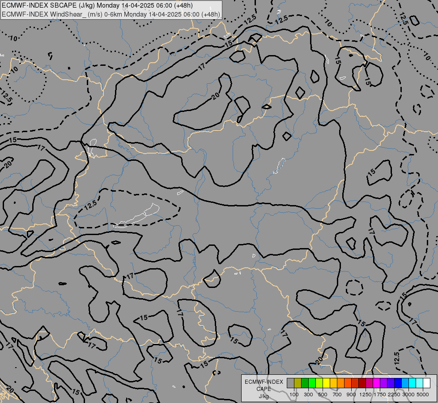Select the bright magenta legend swatch

377,383
